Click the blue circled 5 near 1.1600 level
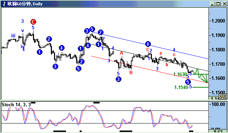 click(188, 82)
